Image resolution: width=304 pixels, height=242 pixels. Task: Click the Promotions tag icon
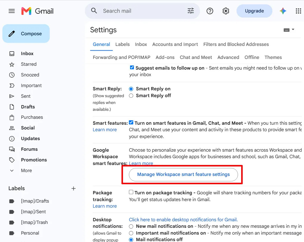tap(12, 160)
